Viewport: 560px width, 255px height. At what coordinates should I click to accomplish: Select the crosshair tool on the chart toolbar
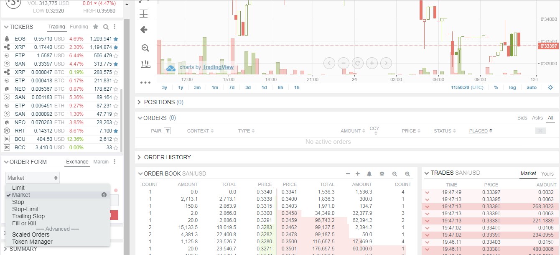pos(144,13)
